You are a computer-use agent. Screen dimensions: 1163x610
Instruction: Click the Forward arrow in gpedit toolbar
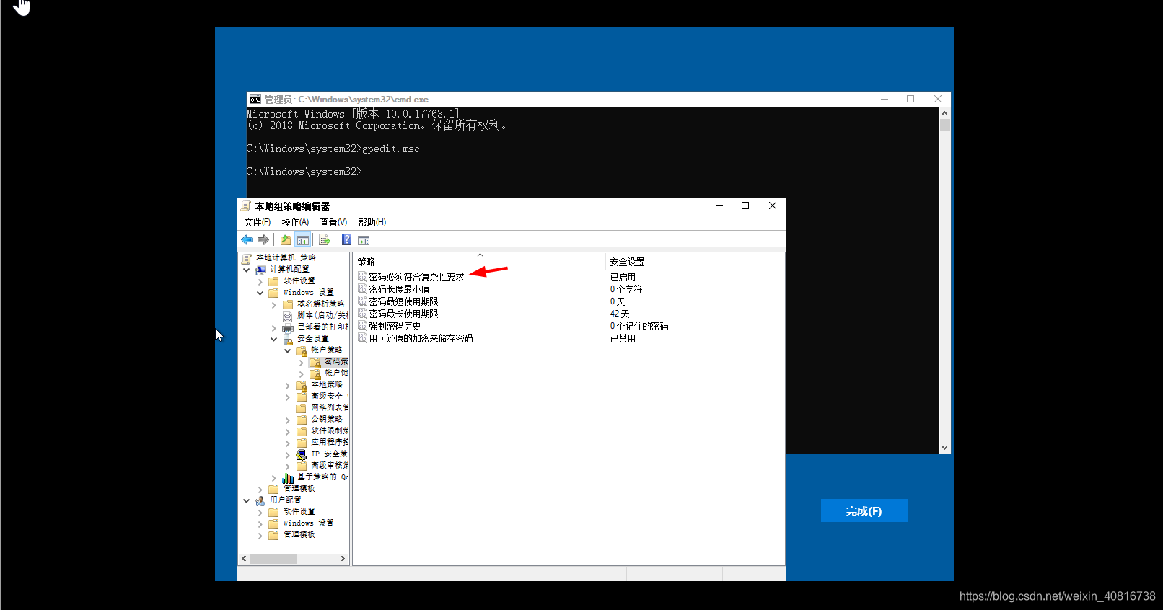tap(263, 240)
